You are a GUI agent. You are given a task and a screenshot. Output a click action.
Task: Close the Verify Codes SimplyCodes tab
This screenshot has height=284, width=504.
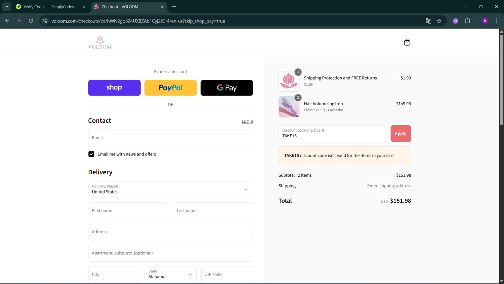[84, 7]
